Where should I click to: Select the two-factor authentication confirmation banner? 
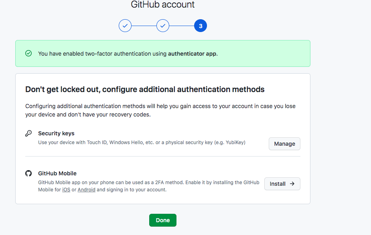pos(162,52)
